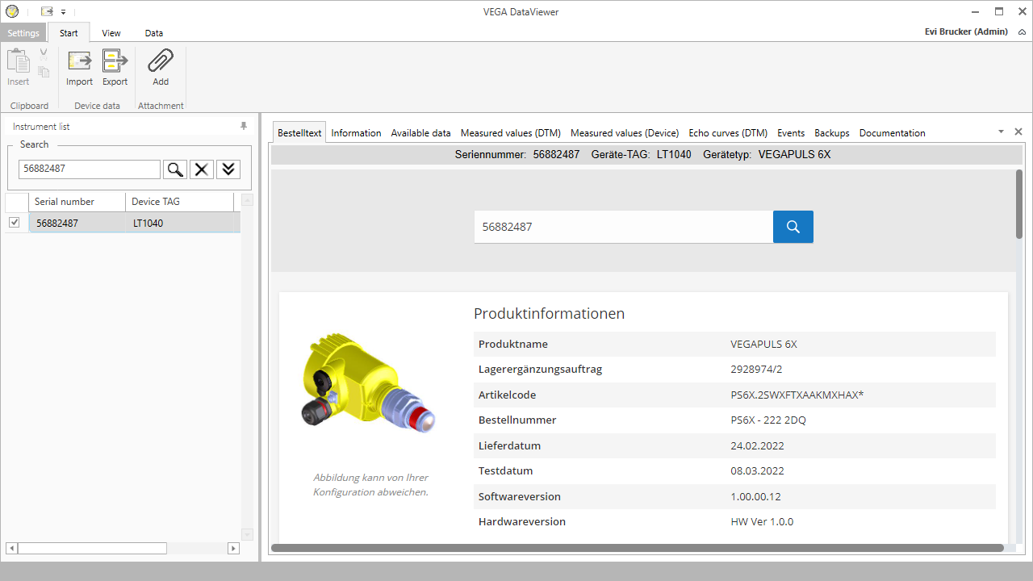Clear the instrument search with X icon
Image resolution: width=1033 pixels, height=581 pixels.
coord(202,169)
